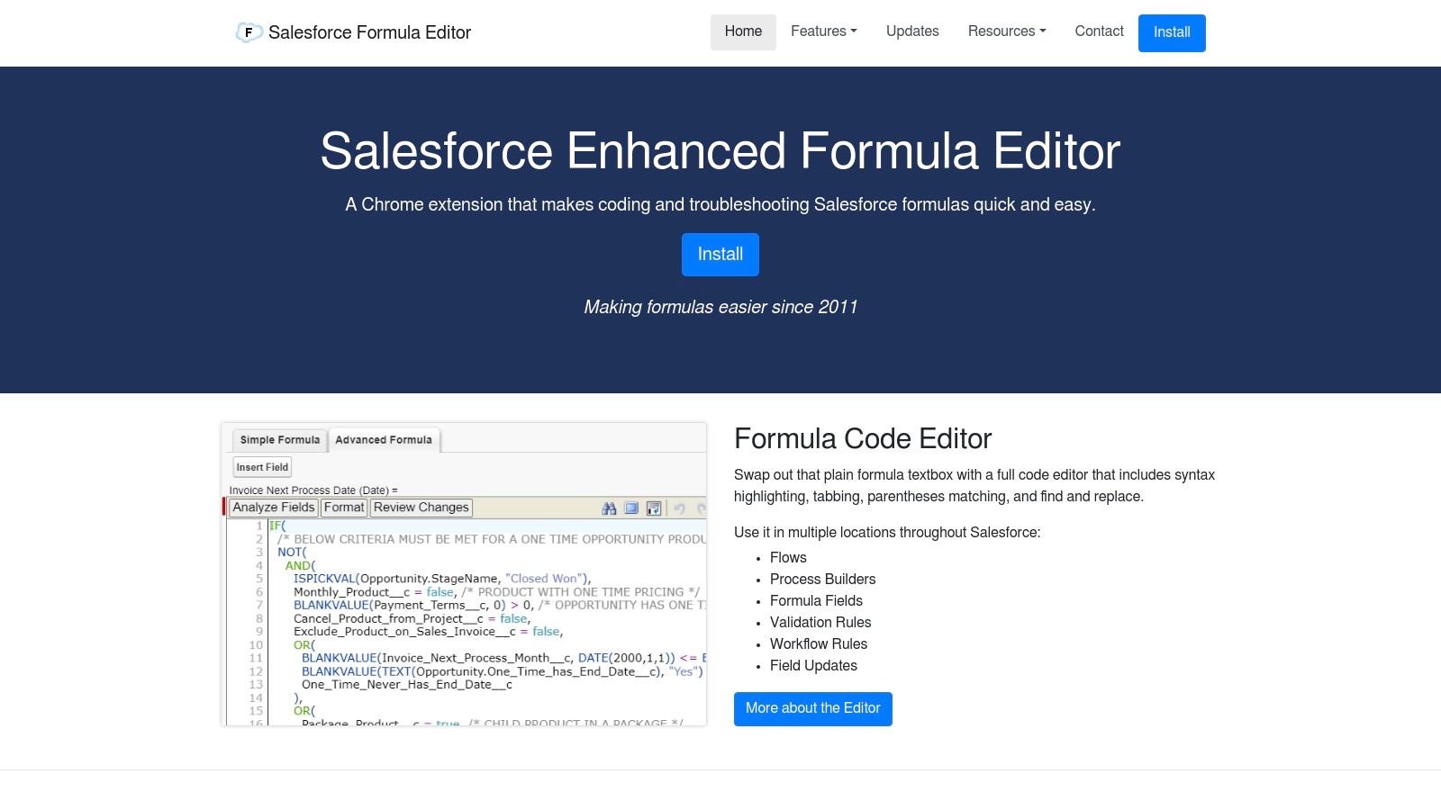Image resolution: width=1441 pixels, height=810 pixels.
Task: Switch to the Advanced Formula tab
Action: pyautogui.click(x=383, y=439)
